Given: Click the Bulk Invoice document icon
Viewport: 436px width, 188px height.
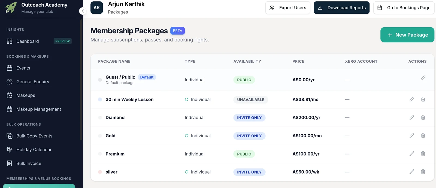Looking at the screenshot, I should pyautogui.click(x=10, y=163).
